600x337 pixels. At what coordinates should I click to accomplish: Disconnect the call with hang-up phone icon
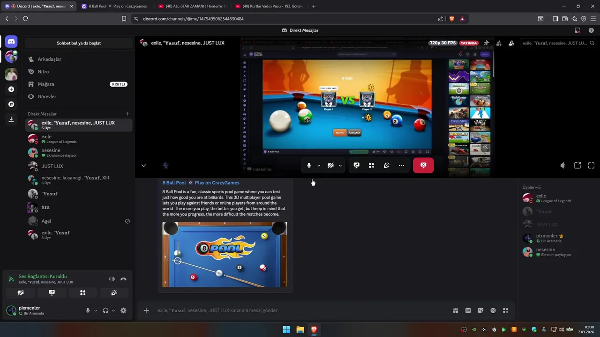point(123,279)
